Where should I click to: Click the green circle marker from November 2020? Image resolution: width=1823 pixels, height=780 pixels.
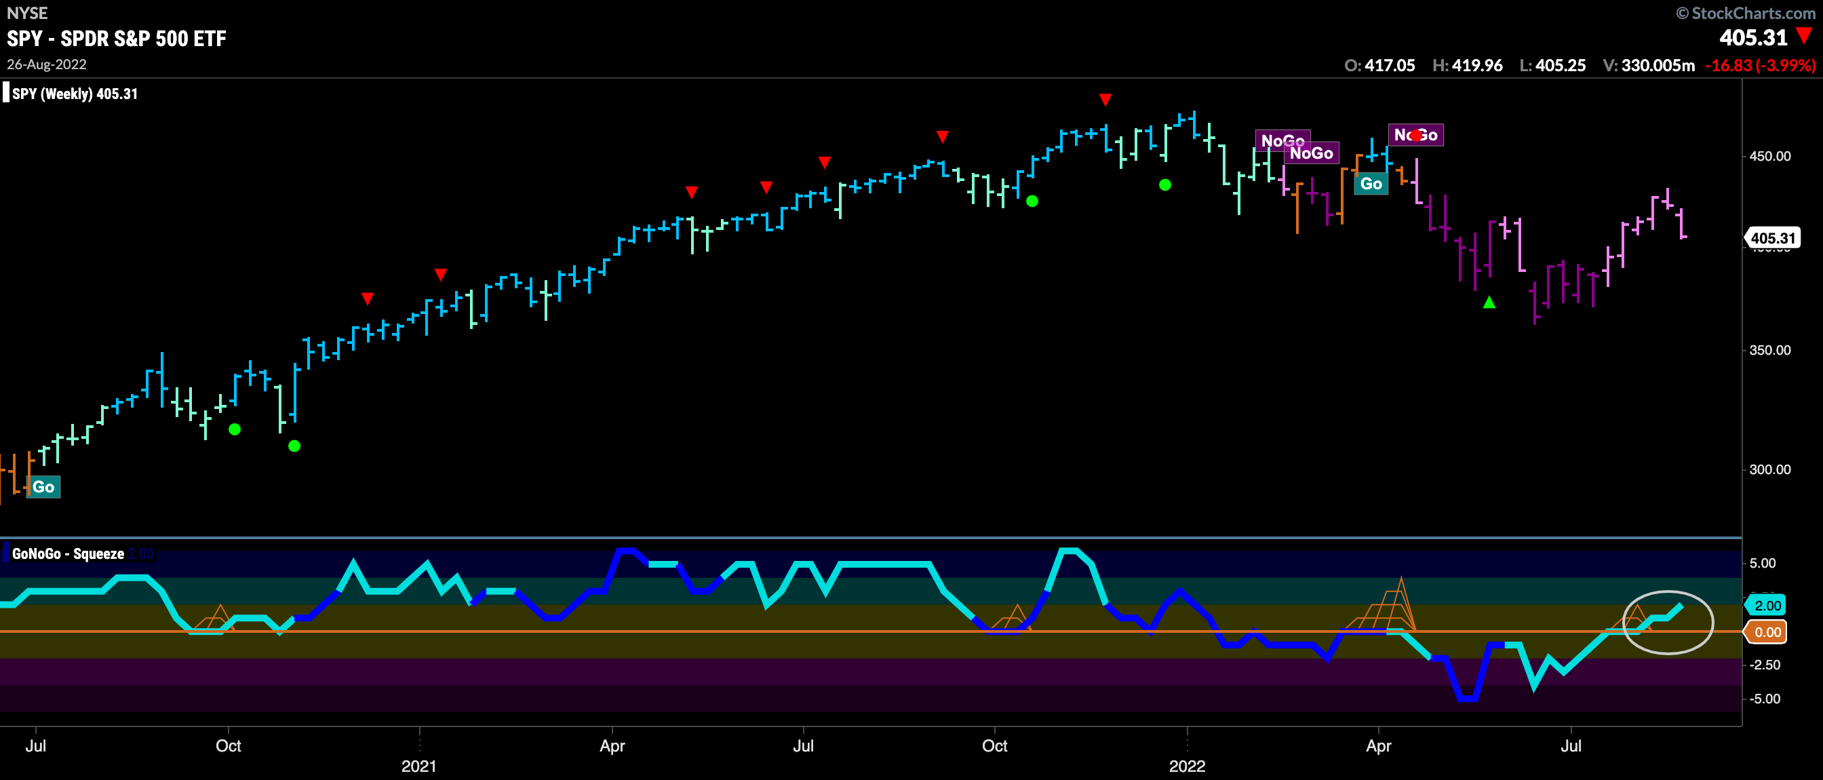pyautogui.click(x=294, y=446)
